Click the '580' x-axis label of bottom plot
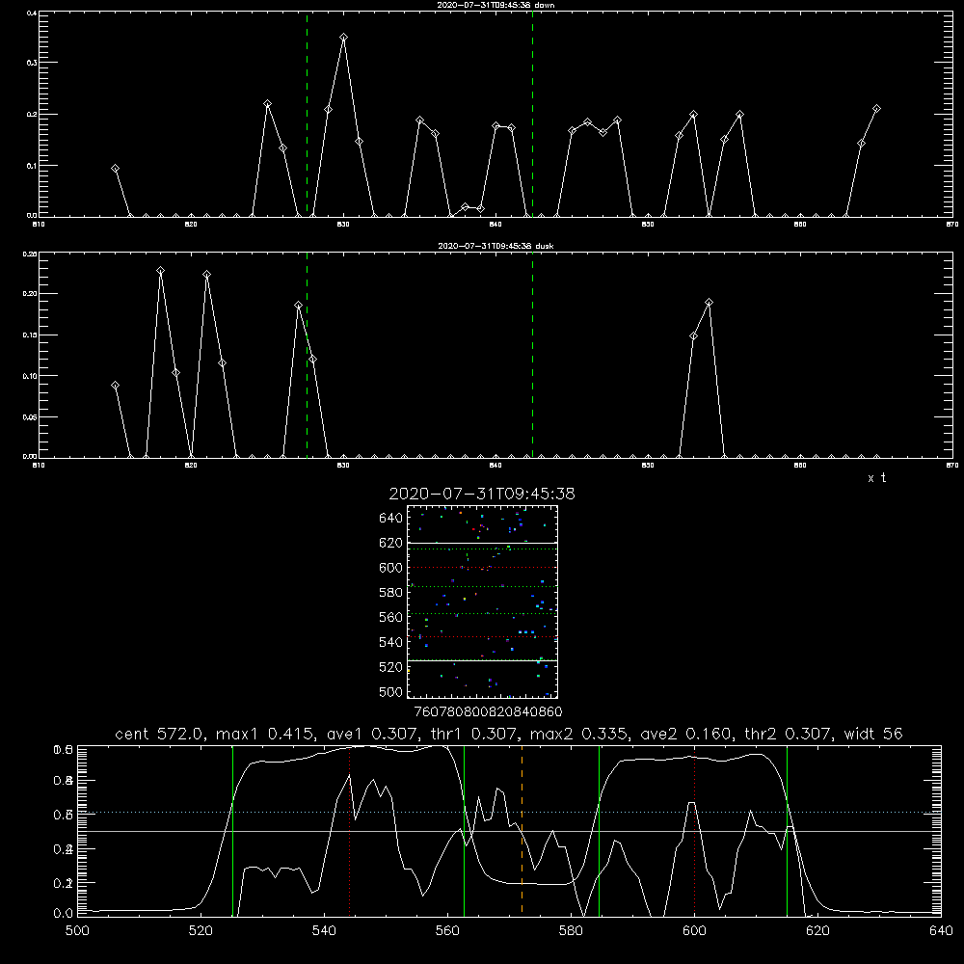The image size is (964, 964). [x=571, y=931]
